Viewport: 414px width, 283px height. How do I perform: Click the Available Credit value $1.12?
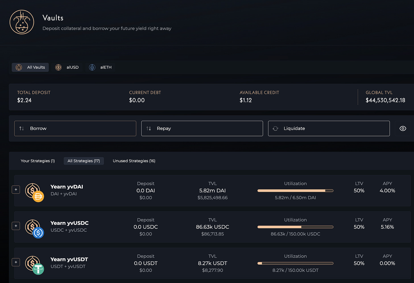pyautogui.click(x=246, y=100)
